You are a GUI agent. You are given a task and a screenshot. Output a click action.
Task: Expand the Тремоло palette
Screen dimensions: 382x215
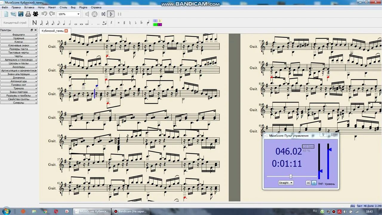(x=19, y=88)
